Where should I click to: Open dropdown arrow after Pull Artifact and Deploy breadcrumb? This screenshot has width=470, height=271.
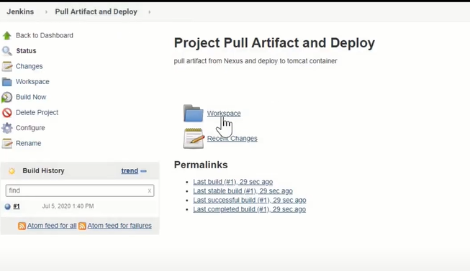click(x=149, y=12)
